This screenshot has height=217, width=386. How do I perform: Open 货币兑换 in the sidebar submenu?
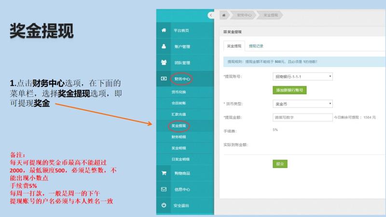(179, 92)
